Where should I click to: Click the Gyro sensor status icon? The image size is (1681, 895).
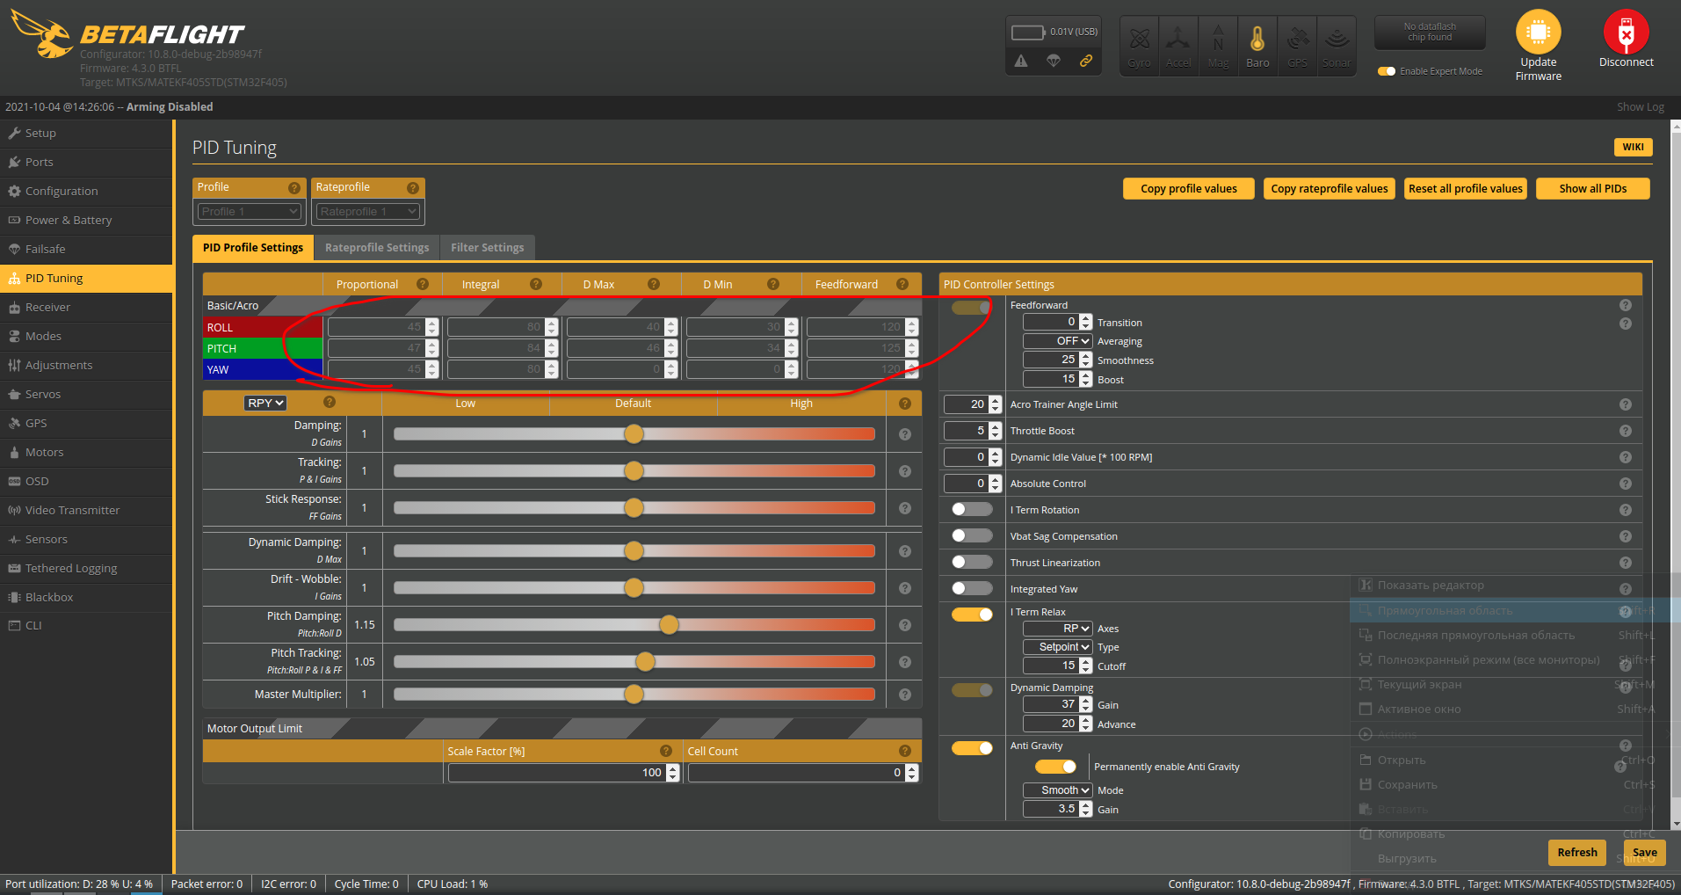[1139, 46]
